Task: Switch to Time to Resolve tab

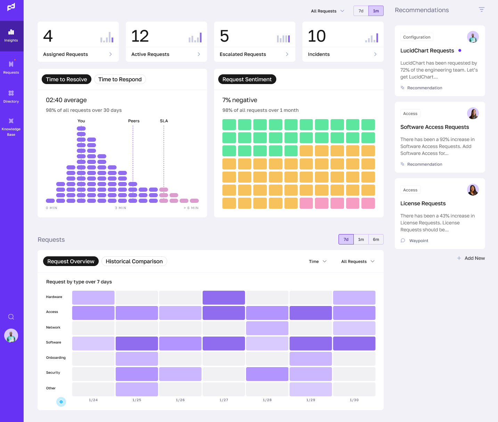Action: pos(66,79)
